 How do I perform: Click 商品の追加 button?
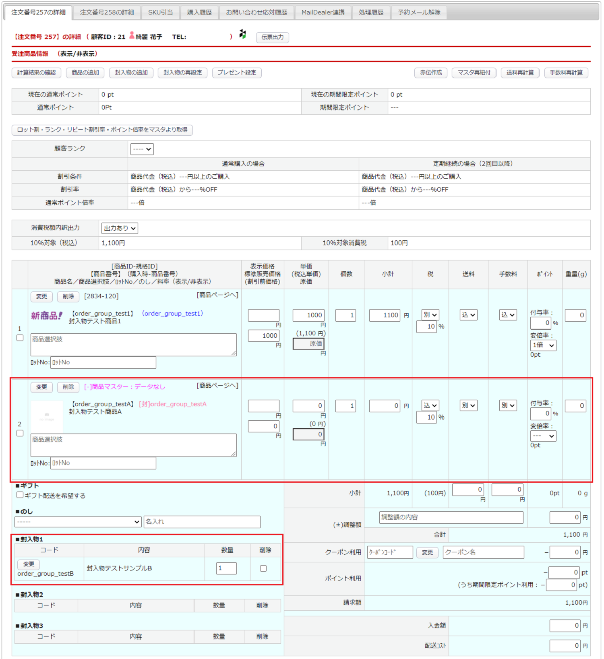coord(85,72)
